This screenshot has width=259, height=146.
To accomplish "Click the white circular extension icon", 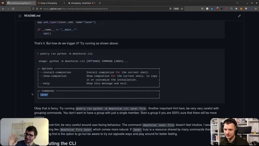I will (207, 9).
